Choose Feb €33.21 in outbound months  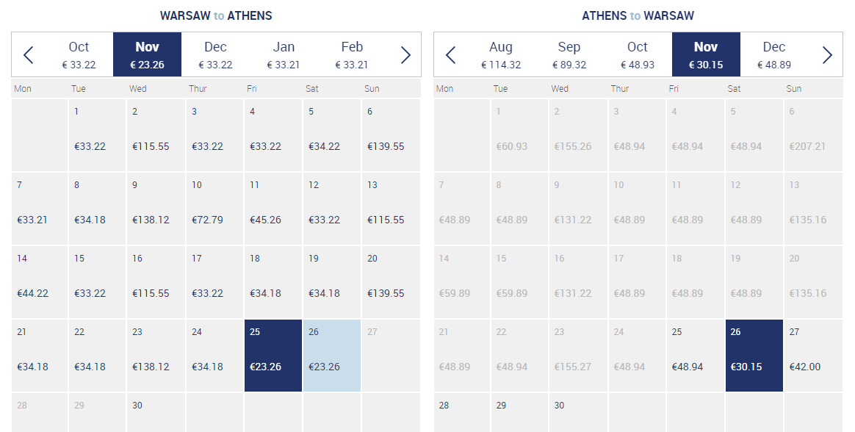(x=352, y=54)
